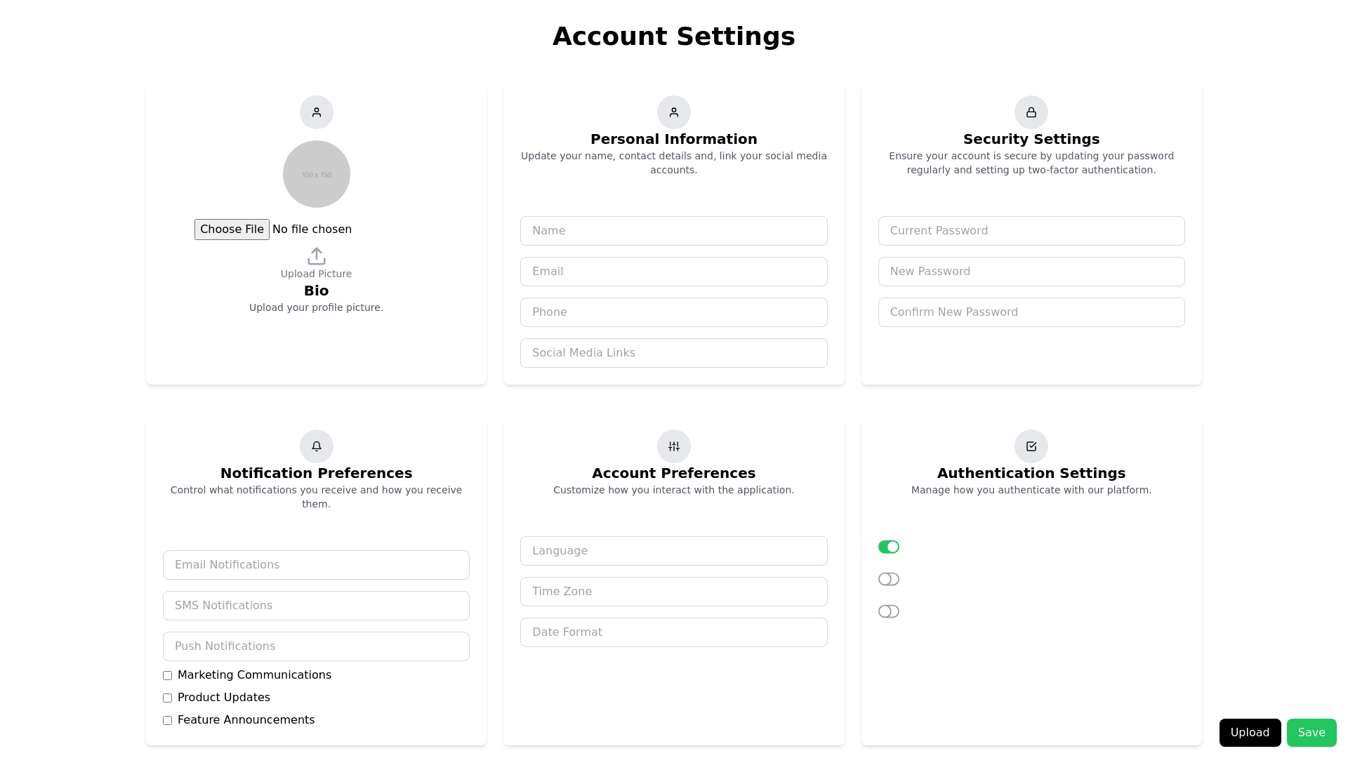Focus the Current Password field
Viewport: 1348px width, 758px height.
pos(1031,231)
